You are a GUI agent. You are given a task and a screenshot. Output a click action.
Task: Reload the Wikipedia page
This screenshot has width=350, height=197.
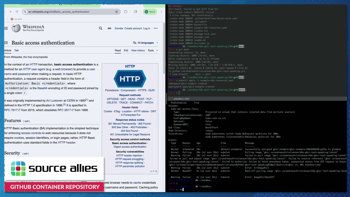coord(17,12)
